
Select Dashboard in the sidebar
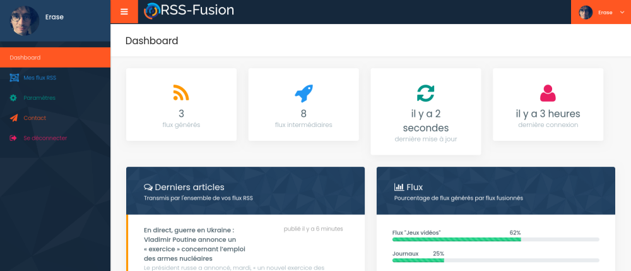(x=55, y=57)
